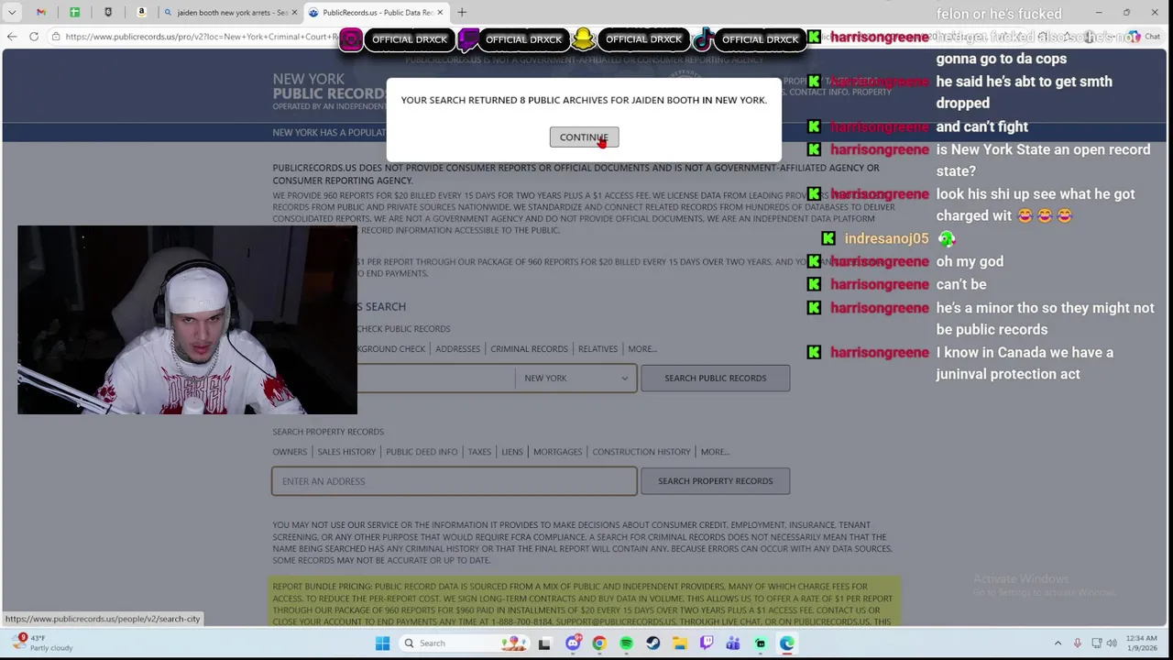Select the Owners property search link

click(290, 451)
